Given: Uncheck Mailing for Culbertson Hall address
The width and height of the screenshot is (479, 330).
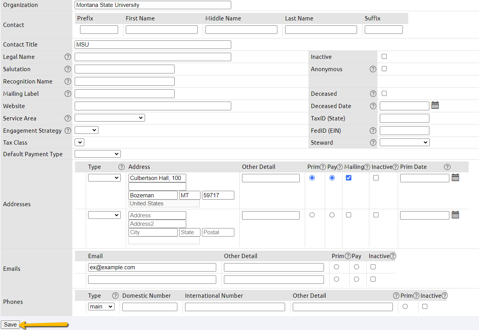Looking at the screenshot, I should [349, 178].
